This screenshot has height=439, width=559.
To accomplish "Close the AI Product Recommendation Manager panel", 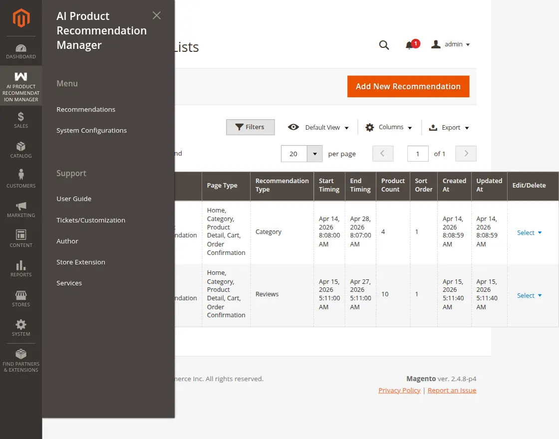I will coord(157,15).
